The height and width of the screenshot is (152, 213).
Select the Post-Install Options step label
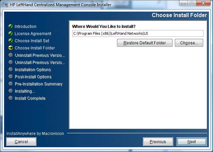[33, 77]
